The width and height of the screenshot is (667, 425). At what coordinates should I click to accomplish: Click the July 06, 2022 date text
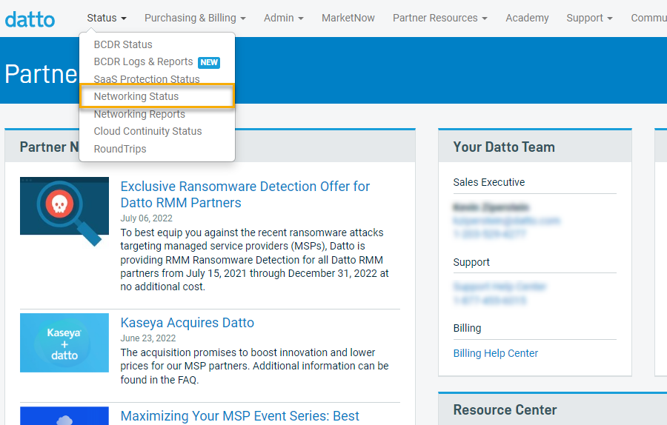[146, 218]
